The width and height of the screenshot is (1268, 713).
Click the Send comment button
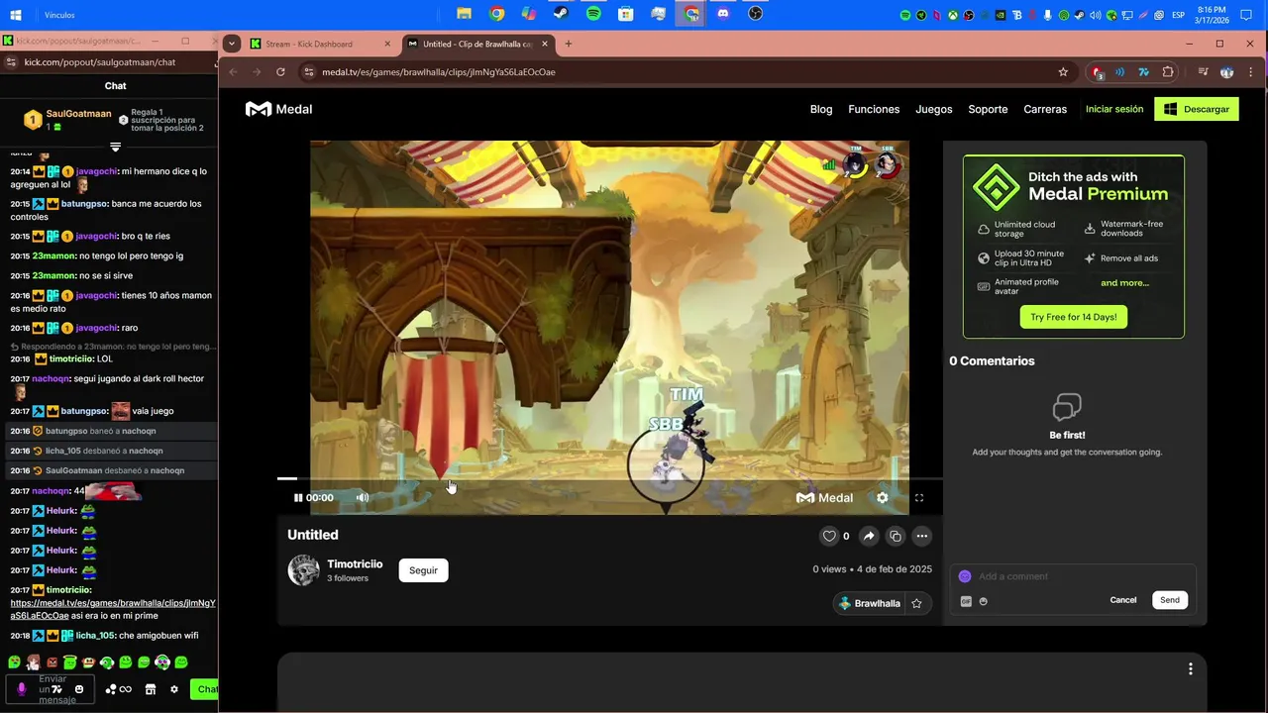point(1170,600)
